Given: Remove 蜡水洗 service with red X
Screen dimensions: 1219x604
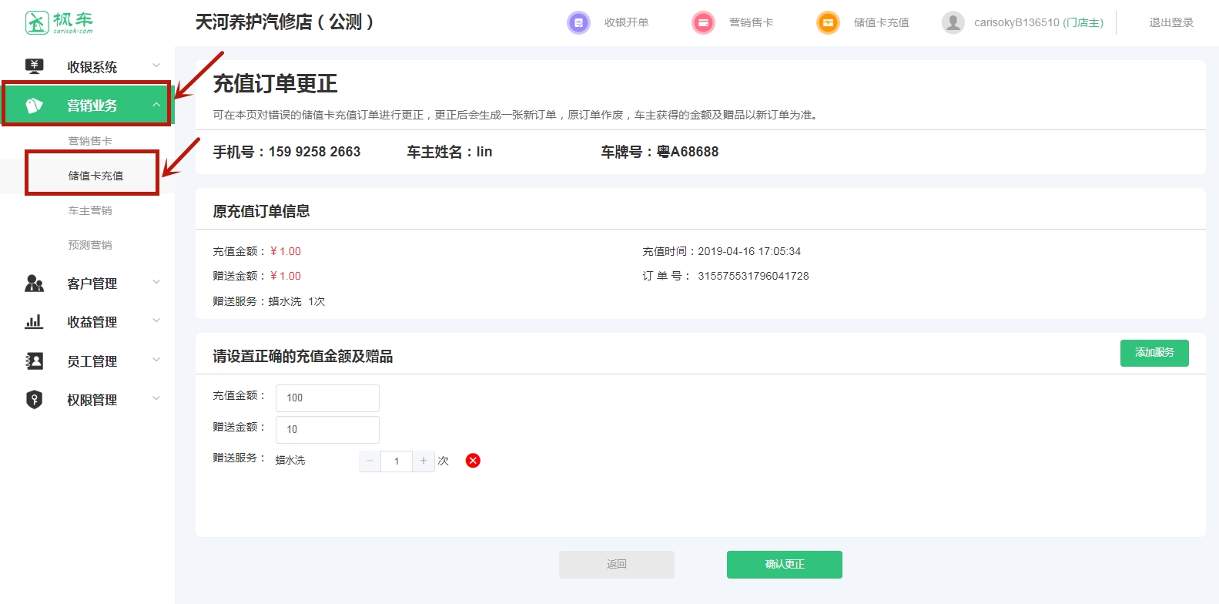Looking at the screenshot, I should point(473,461).
